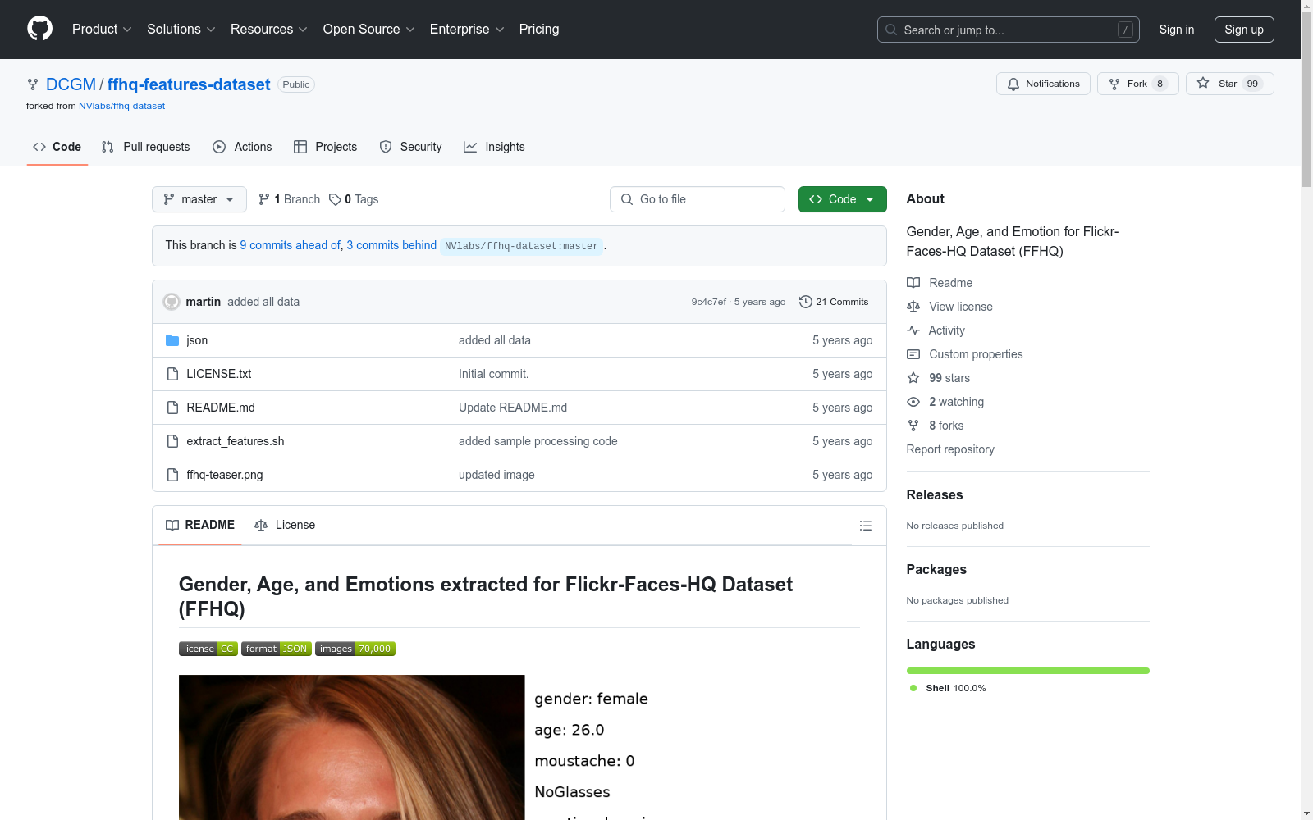Open the master branch dropdown
Image resolution: width=1313 pixels, height=820 pixels.
199,199
